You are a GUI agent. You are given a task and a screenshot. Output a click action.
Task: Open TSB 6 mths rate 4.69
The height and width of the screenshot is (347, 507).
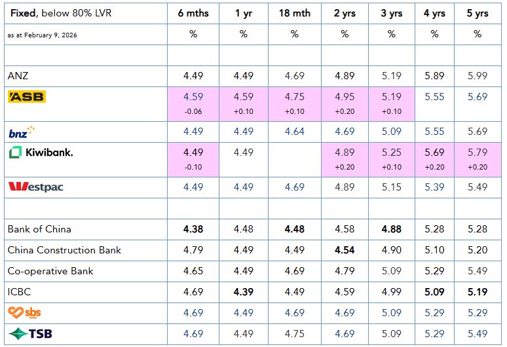[x=193, y=334]
